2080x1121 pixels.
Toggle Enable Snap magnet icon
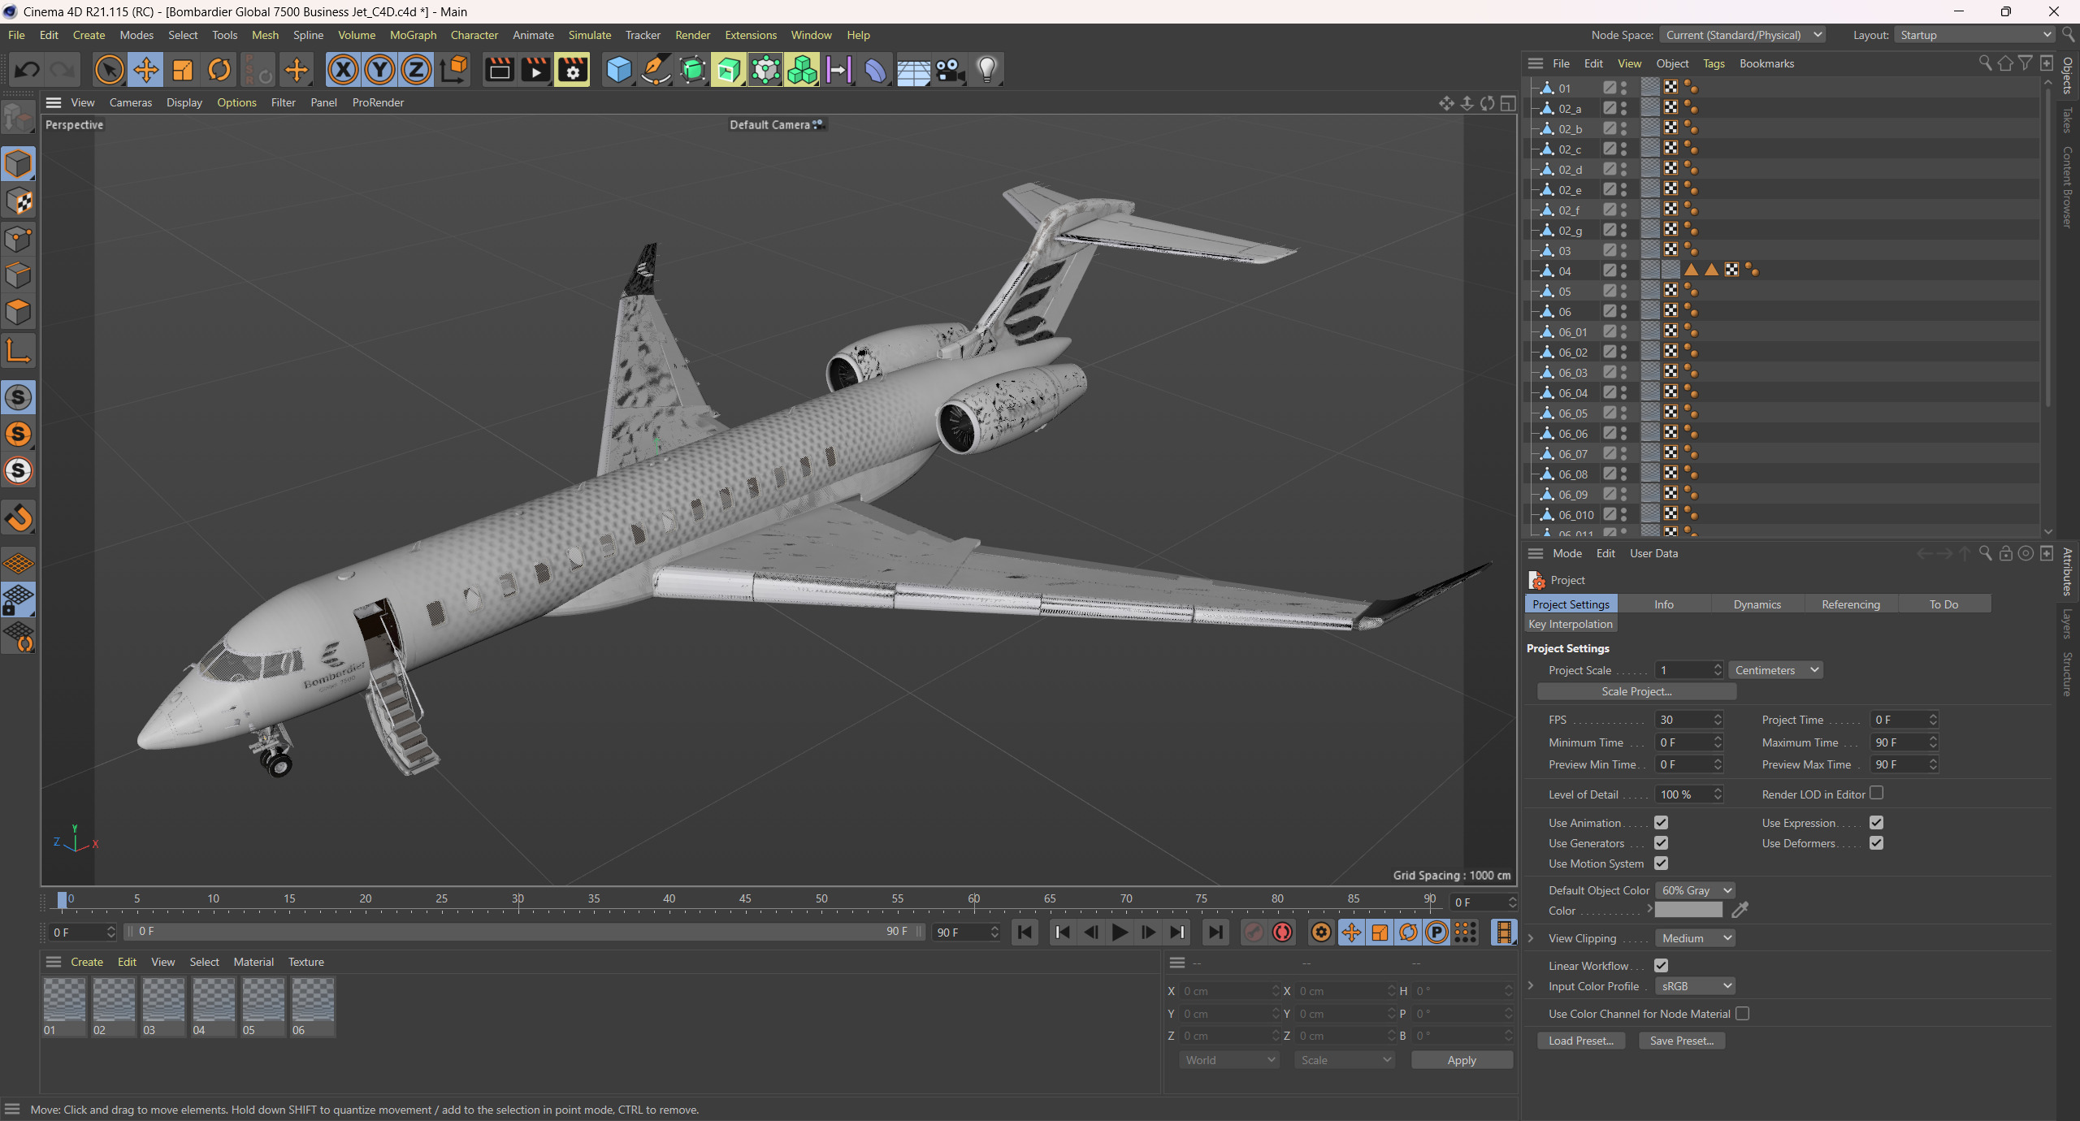[19, 517]
